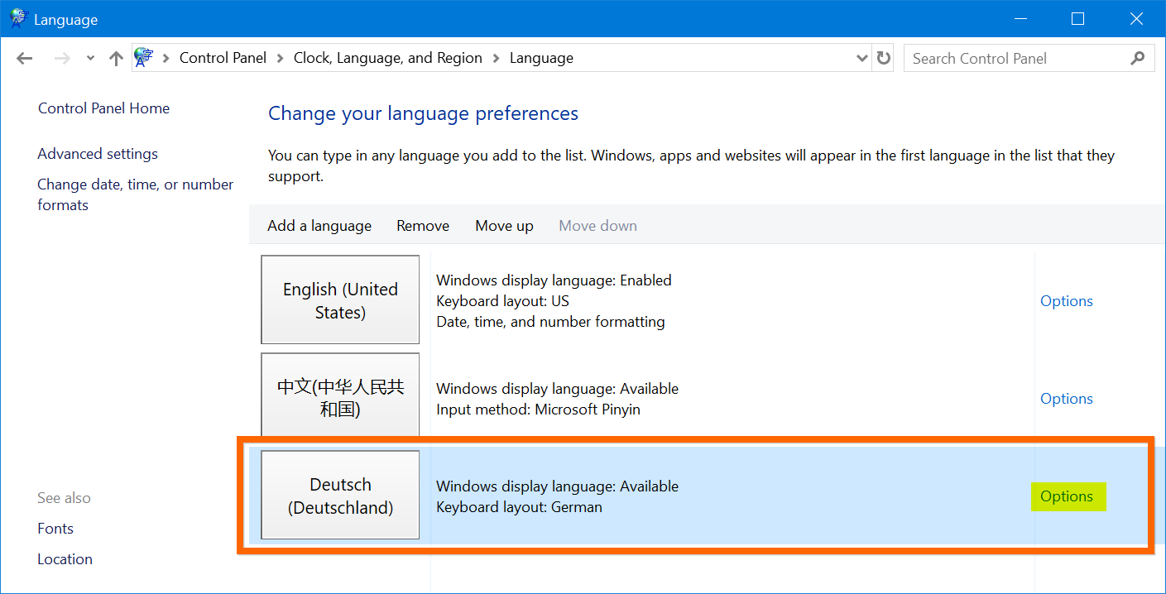
Task: Click the Up one level arrow
Action: [116, 58]
